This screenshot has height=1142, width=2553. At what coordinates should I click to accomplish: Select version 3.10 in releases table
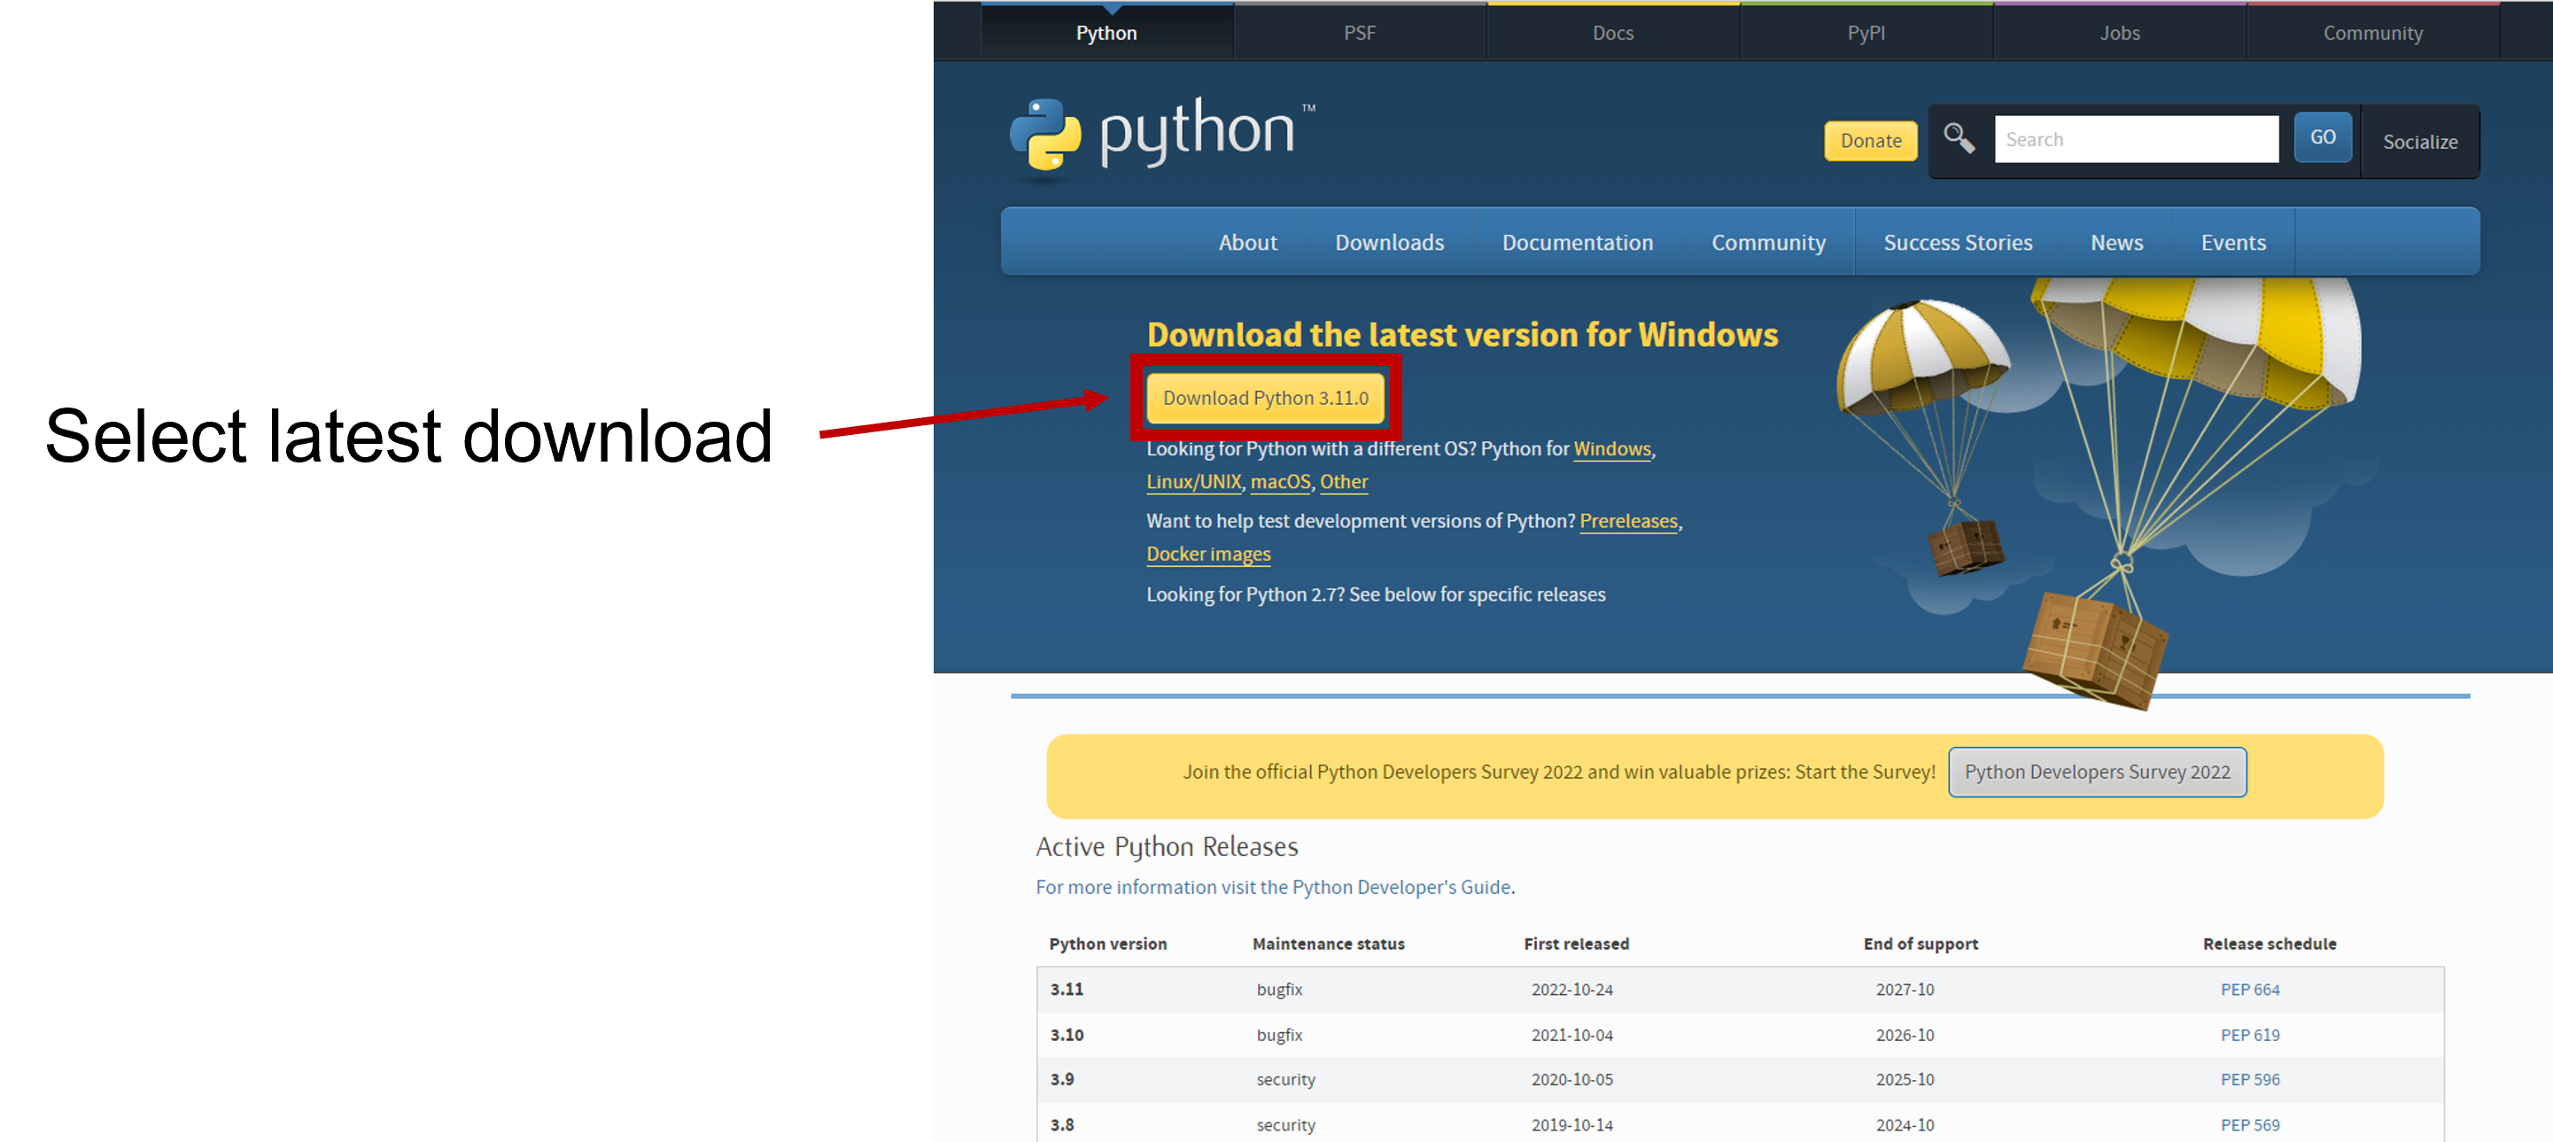coord(1067,1035)
